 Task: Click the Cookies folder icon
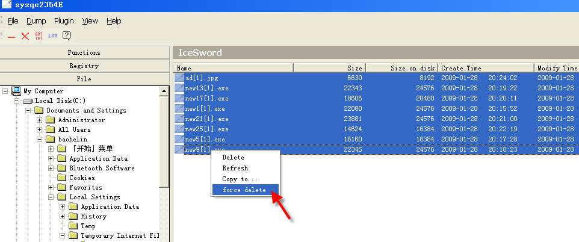click(62, 178)
